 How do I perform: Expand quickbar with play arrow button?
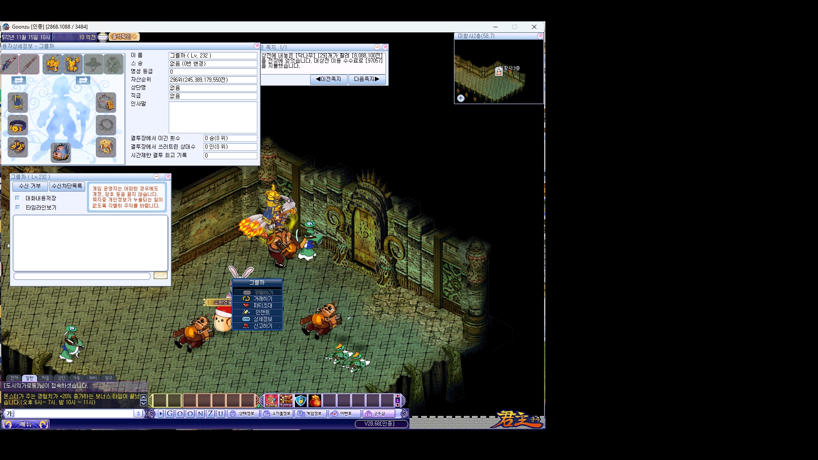click(161, 414)
